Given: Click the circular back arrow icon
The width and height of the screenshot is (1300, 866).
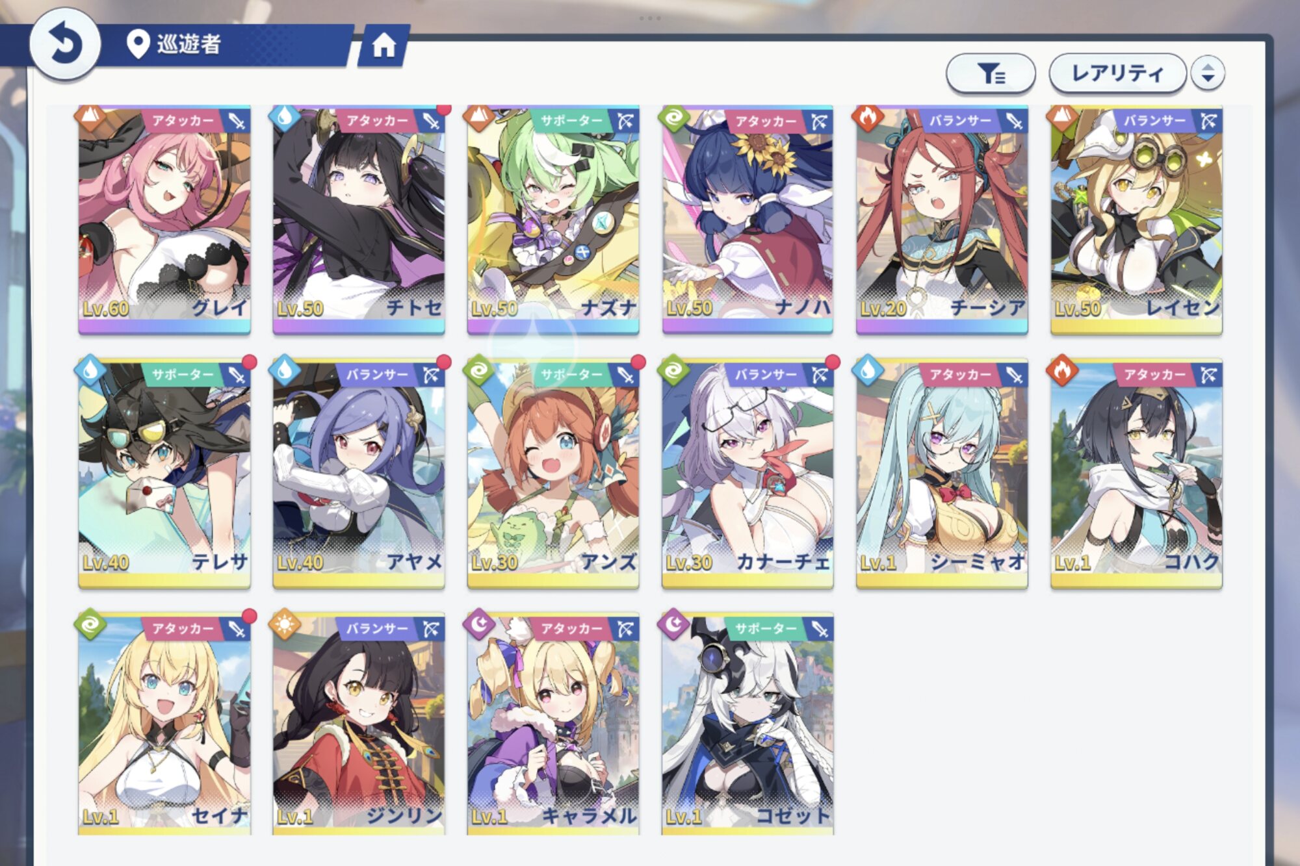Looking at the screenshot, I should click(65, 44).
